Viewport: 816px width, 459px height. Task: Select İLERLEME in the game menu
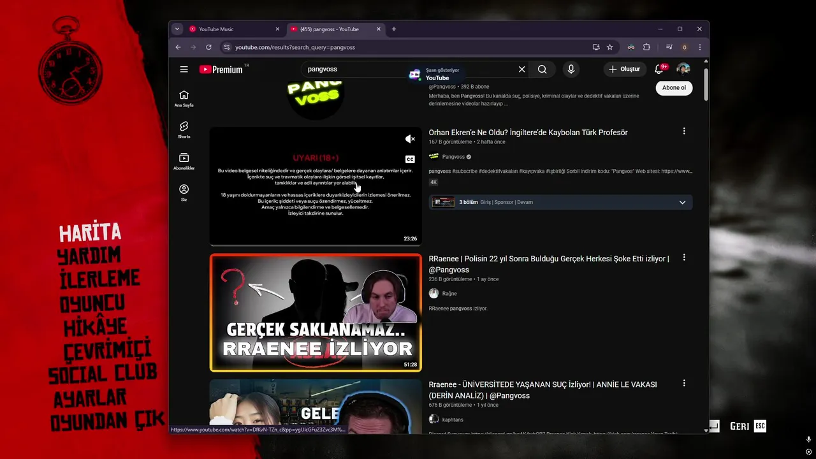99,279
